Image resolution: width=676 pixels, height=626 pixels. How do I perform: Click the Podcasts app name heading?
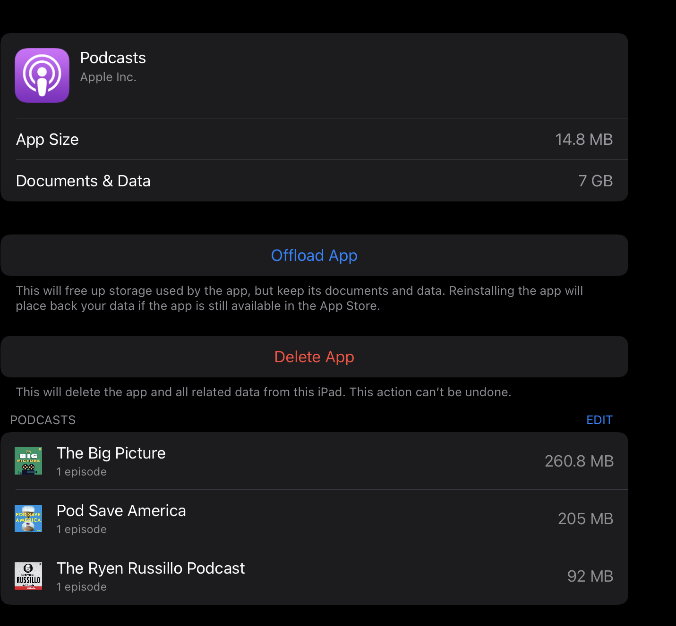(113, 58)
